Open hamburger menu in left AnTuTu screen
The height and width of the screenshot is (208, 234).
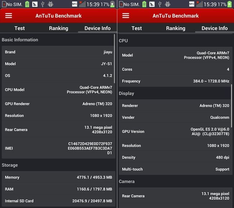9,16
